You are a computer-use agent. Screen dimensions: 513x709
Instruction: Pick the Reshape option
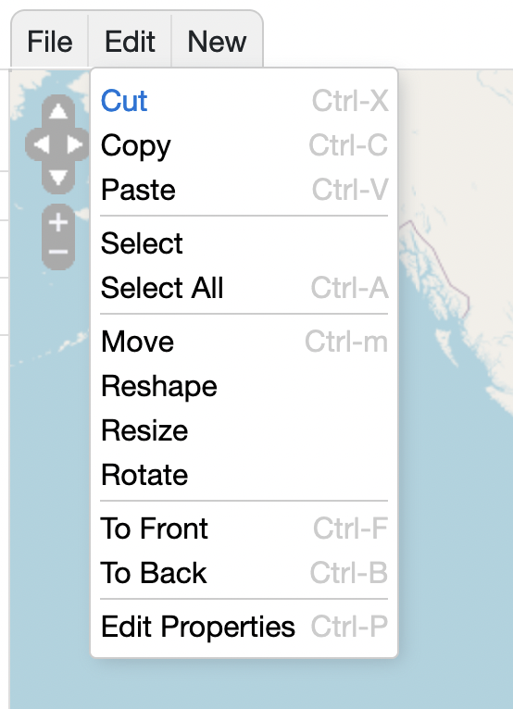[244, 386]
